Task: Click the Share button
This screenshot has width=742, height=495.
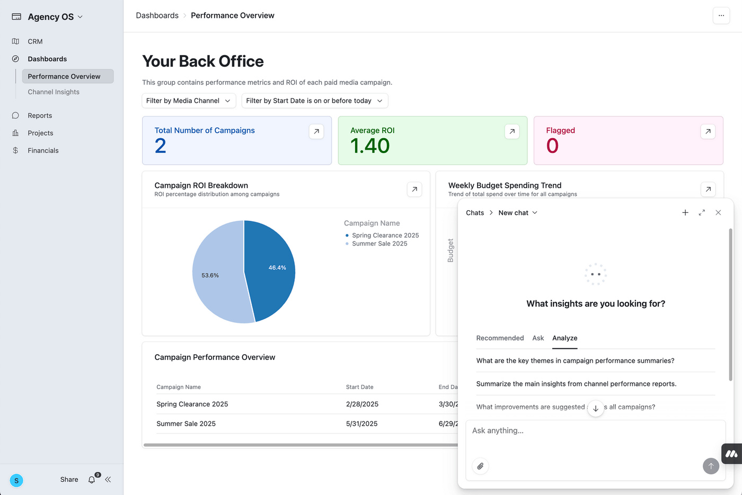Action: click(x=69, y=480)
